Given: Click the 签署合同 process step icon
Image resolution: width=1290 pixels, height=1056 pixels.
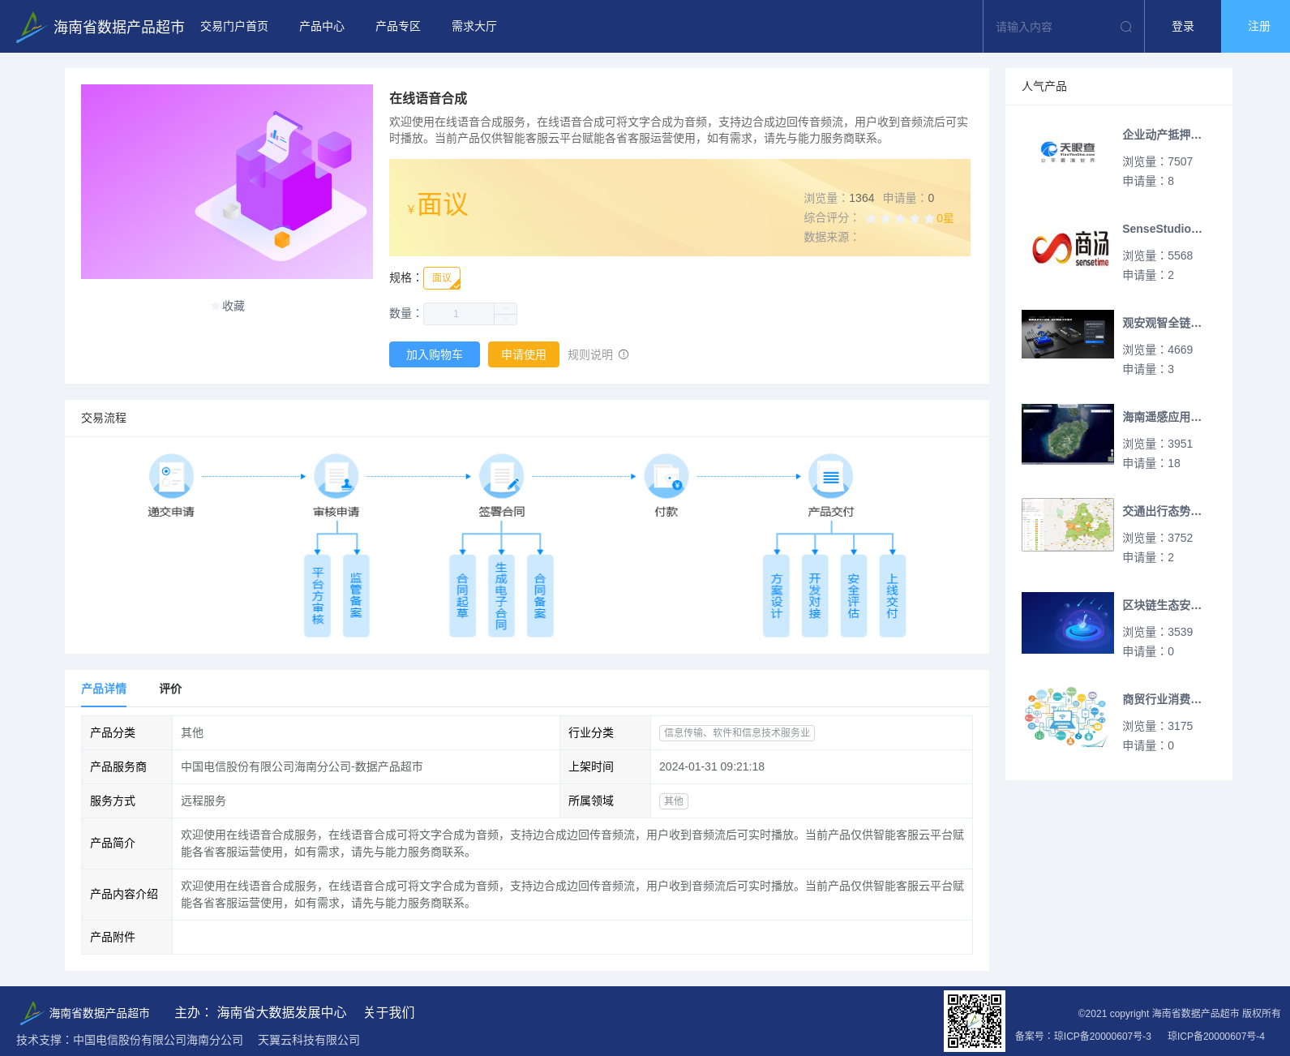Looking at the screenshot, I should pos(501,476).
